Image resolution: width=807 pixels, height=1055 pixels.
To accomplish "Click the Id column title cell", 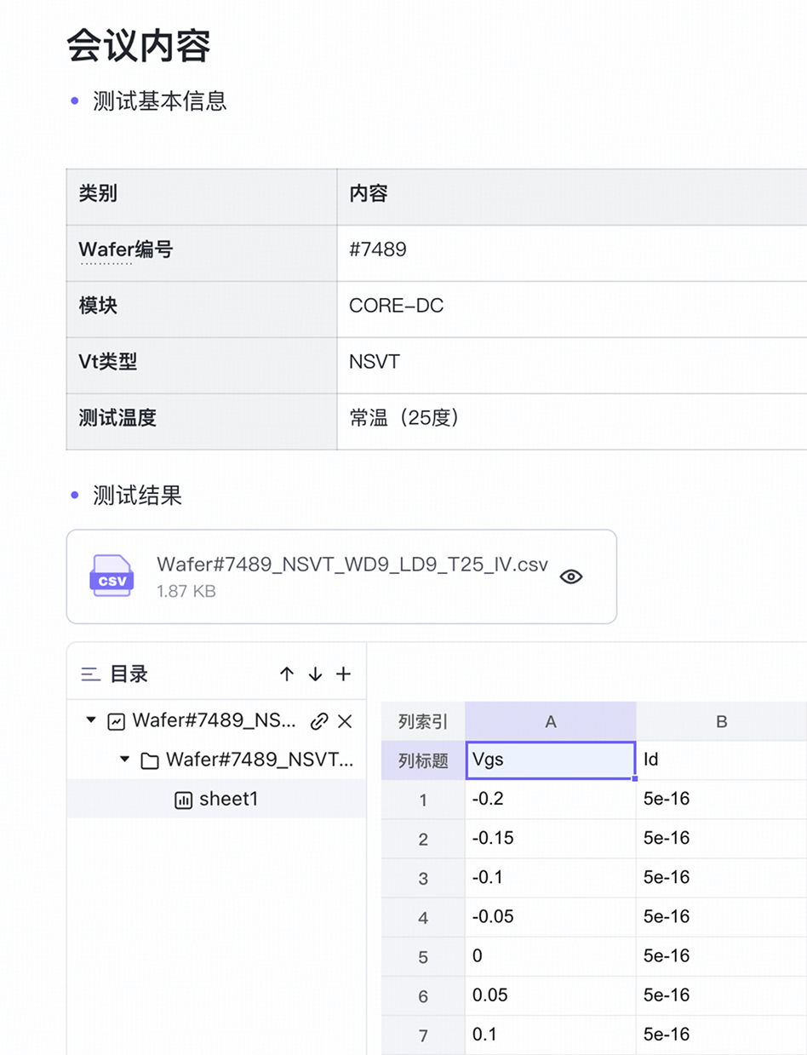I will 720,760.
